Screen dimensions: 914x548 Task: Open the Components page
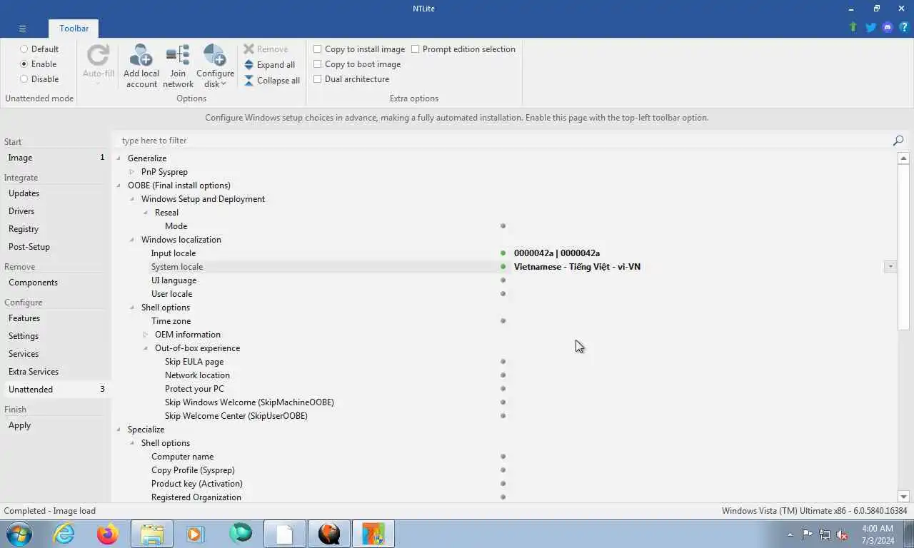click(56, 283)
